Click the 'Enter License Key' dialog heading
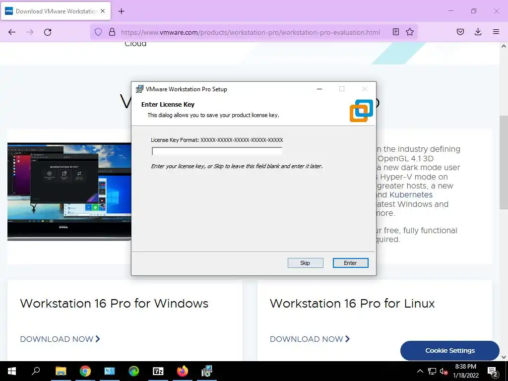 [168, 104]
